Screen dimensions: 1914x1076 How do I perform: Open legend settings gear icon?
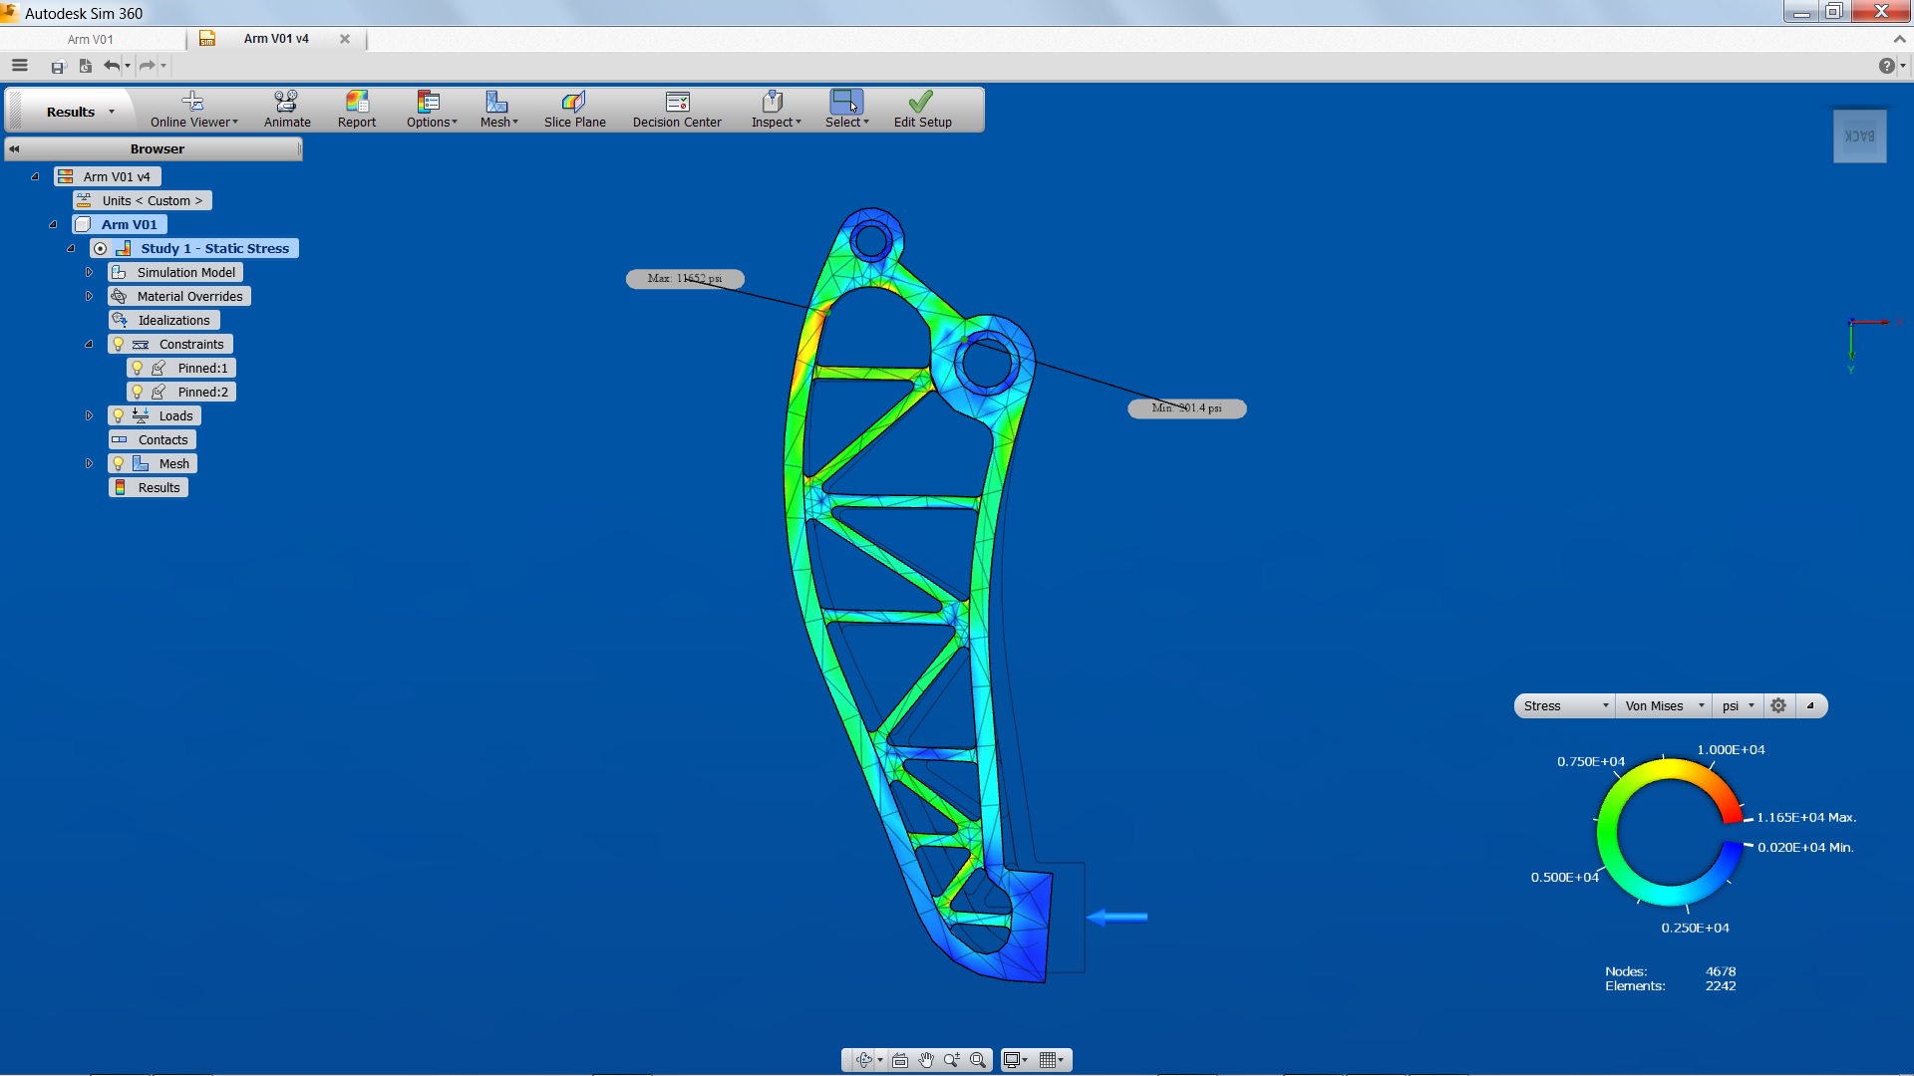pyautogui.click(x=1778, y=706)
